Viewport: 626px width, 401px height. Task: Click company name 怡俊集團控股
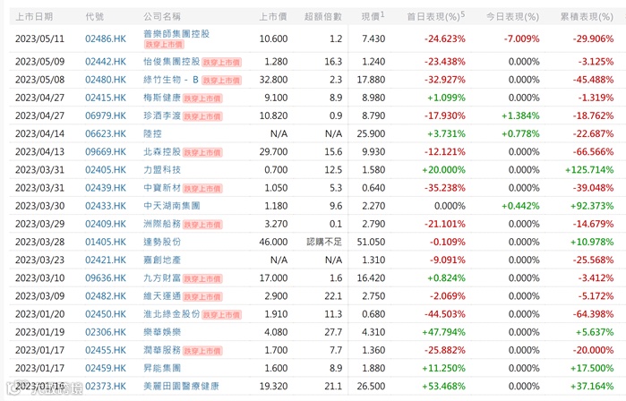(x=172, y=62)
